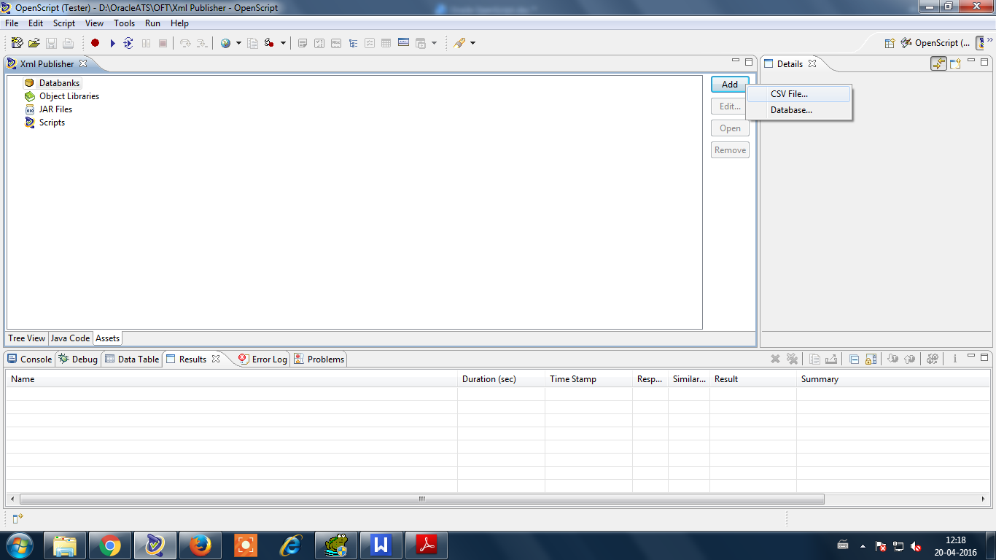Click the Add button

tap(730, 85)
